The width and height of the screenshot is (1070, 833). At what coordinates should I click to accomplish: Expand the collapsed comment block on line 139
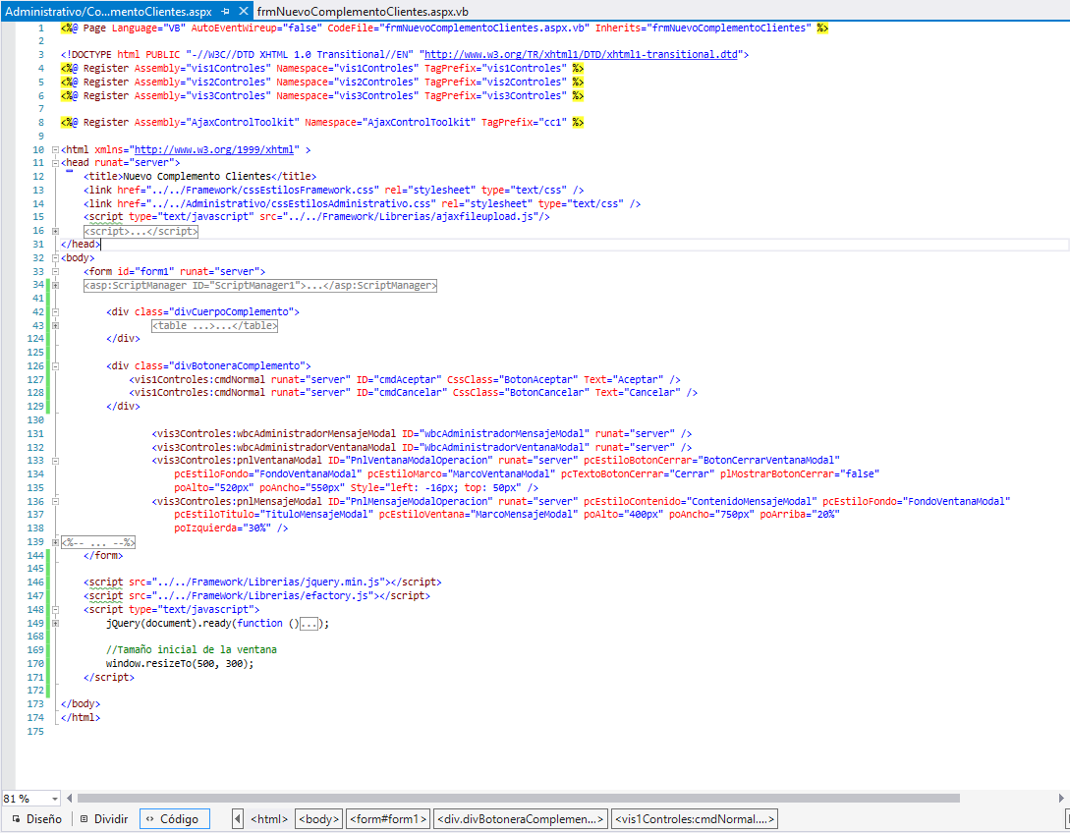[x=56, y=541]
